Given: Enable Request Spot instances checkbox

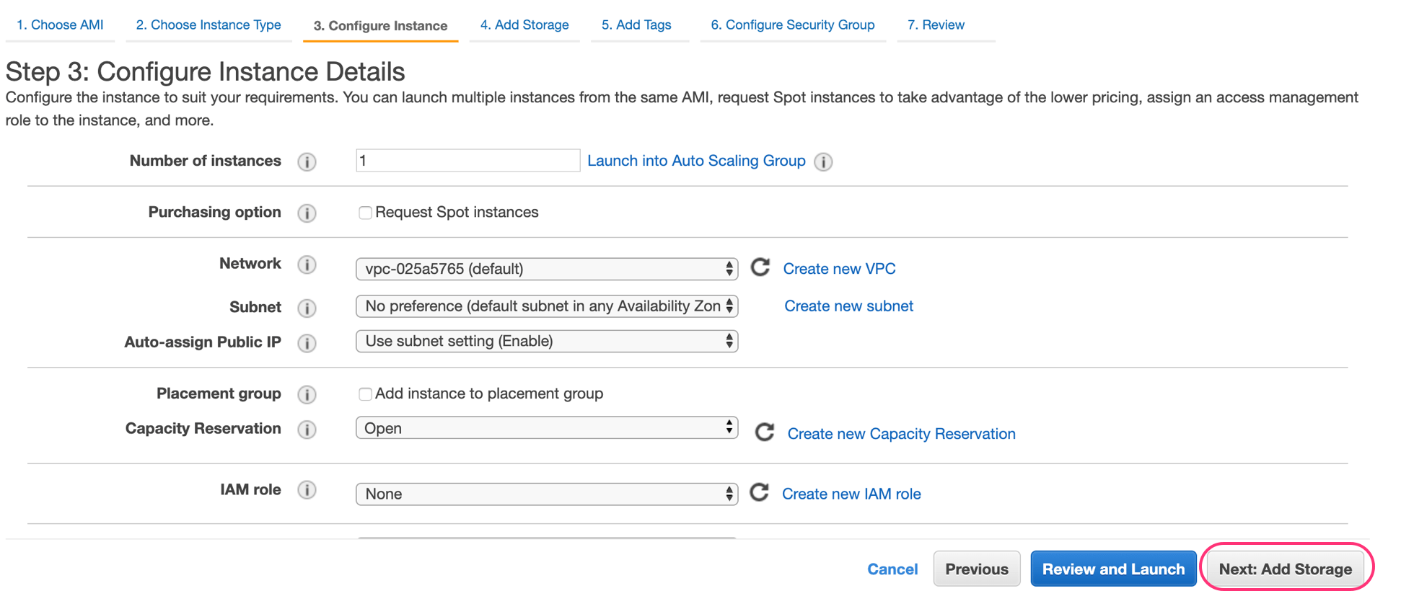Looking at the screenshot, I should (x=365, y=213).
